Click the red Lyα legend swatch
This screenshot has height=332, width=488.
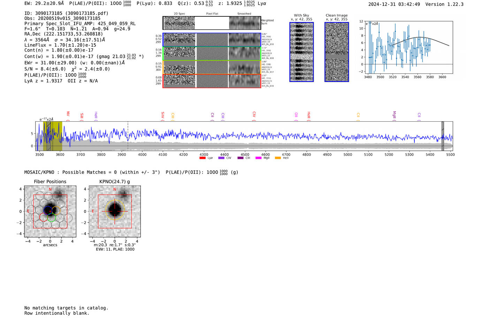pos(203,158)
